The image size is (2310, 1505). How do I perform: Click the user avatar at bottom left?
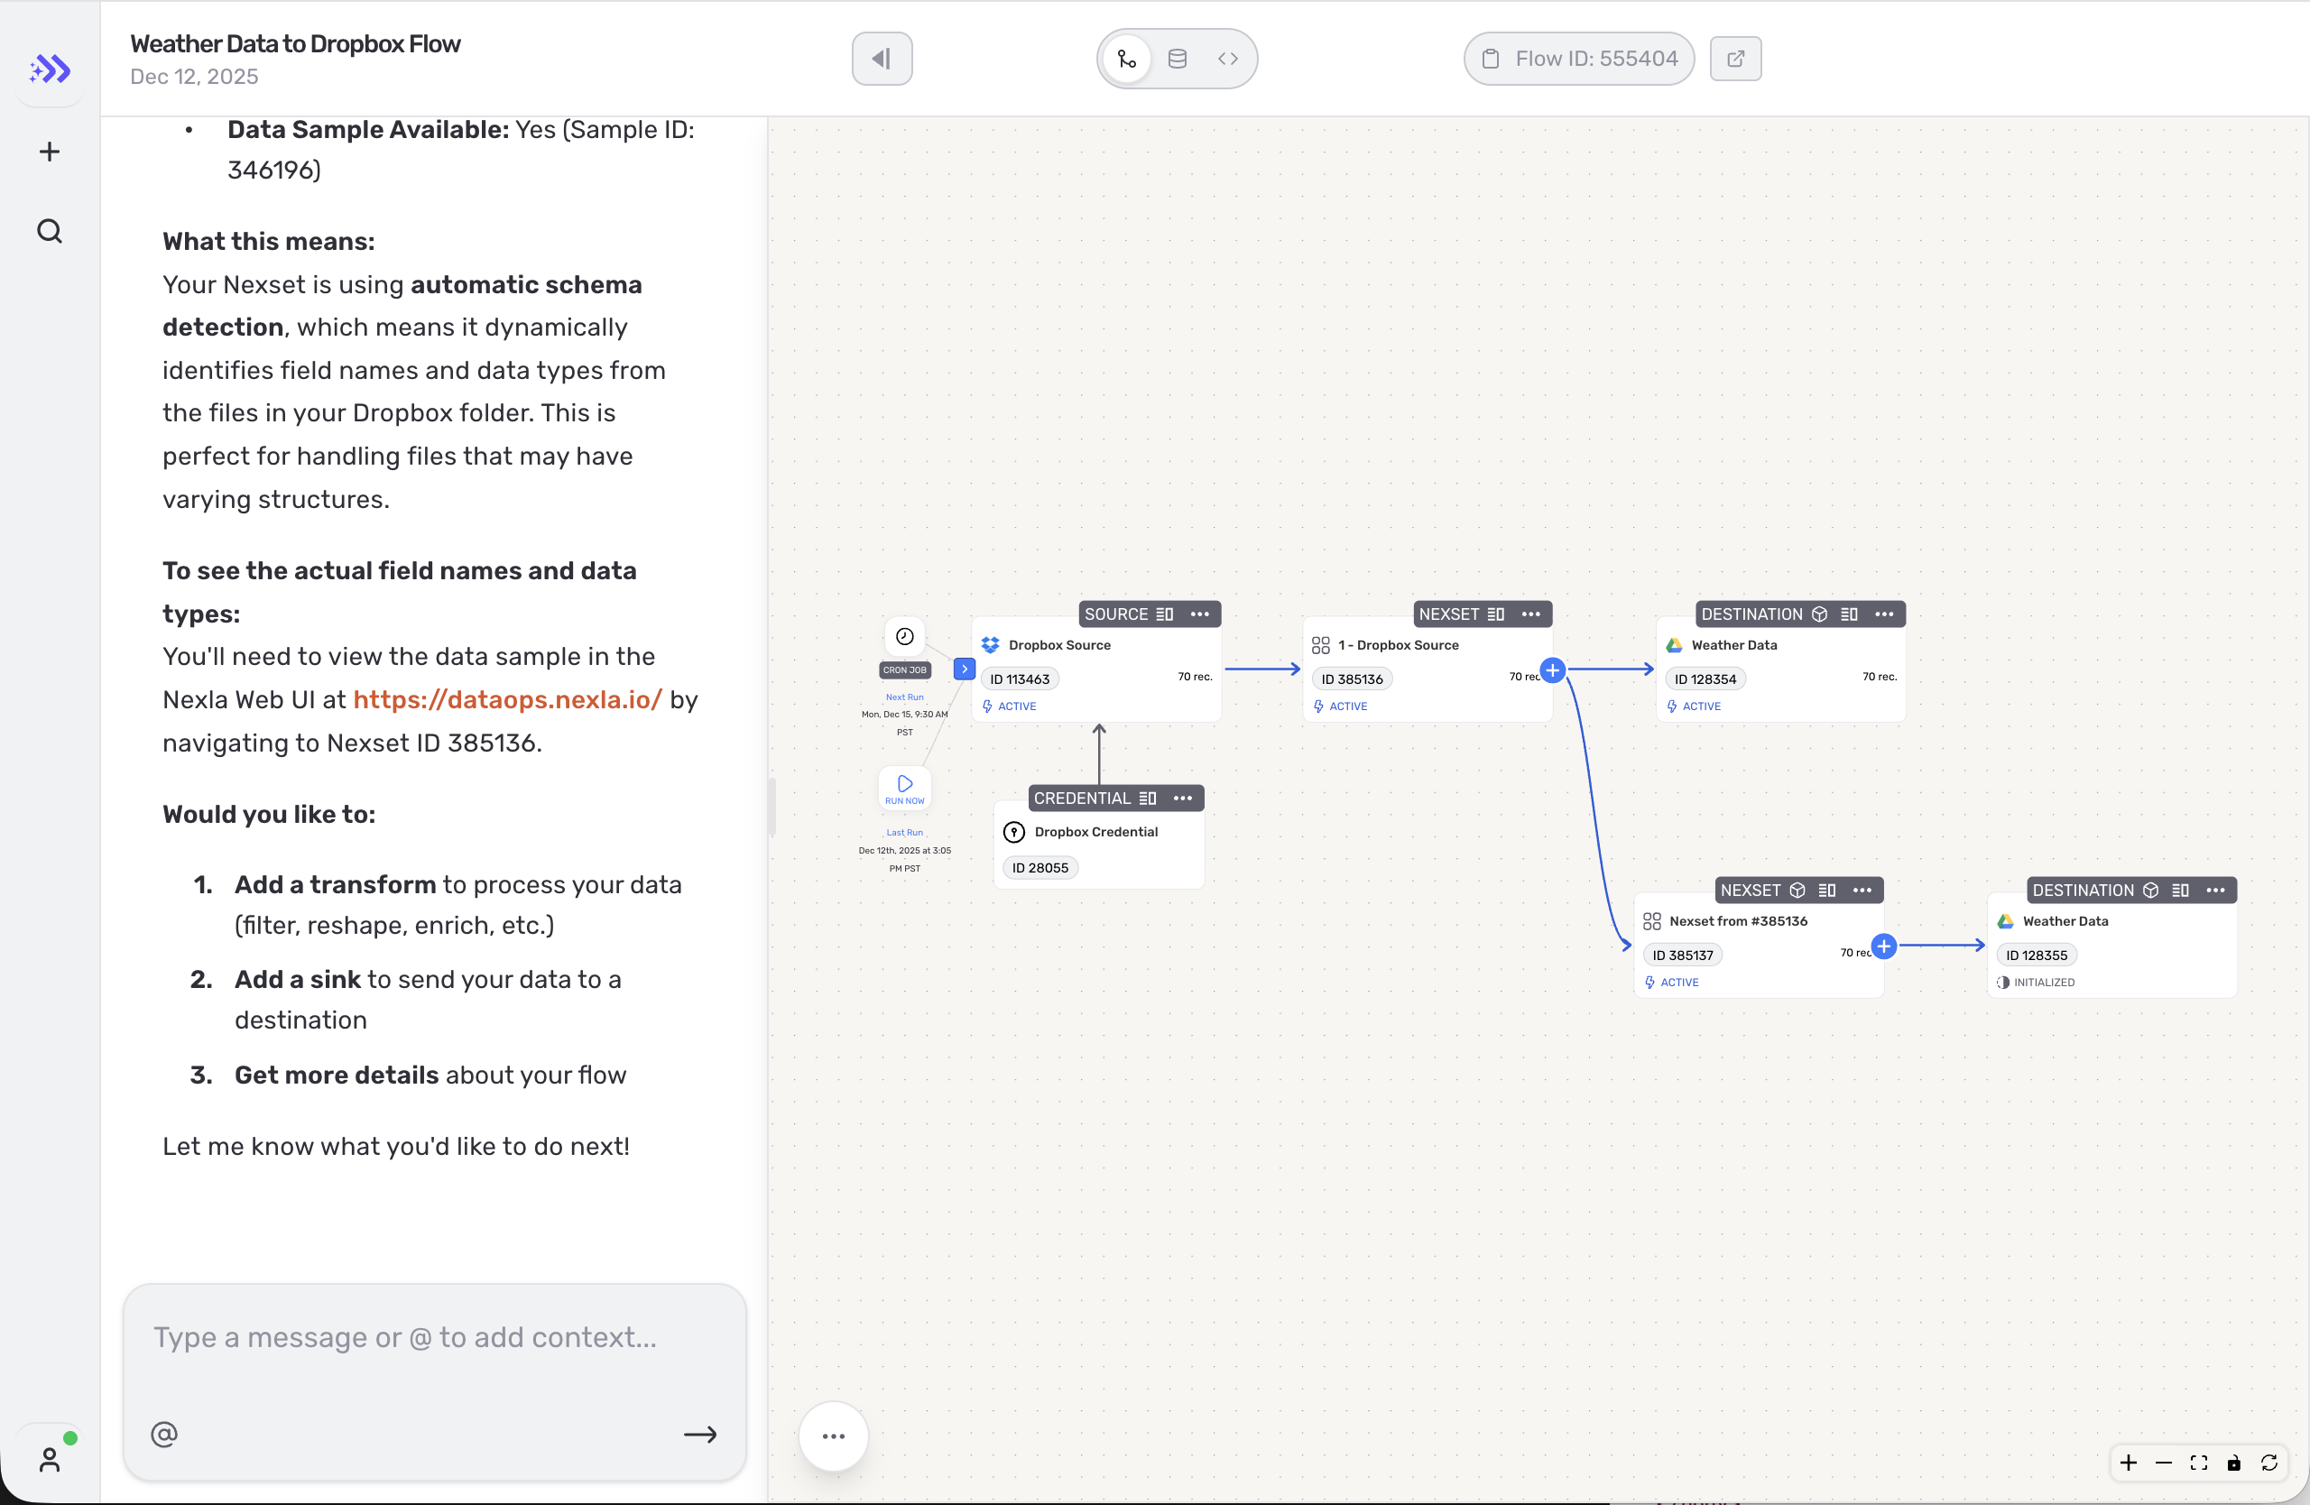tap(51, 1458)
